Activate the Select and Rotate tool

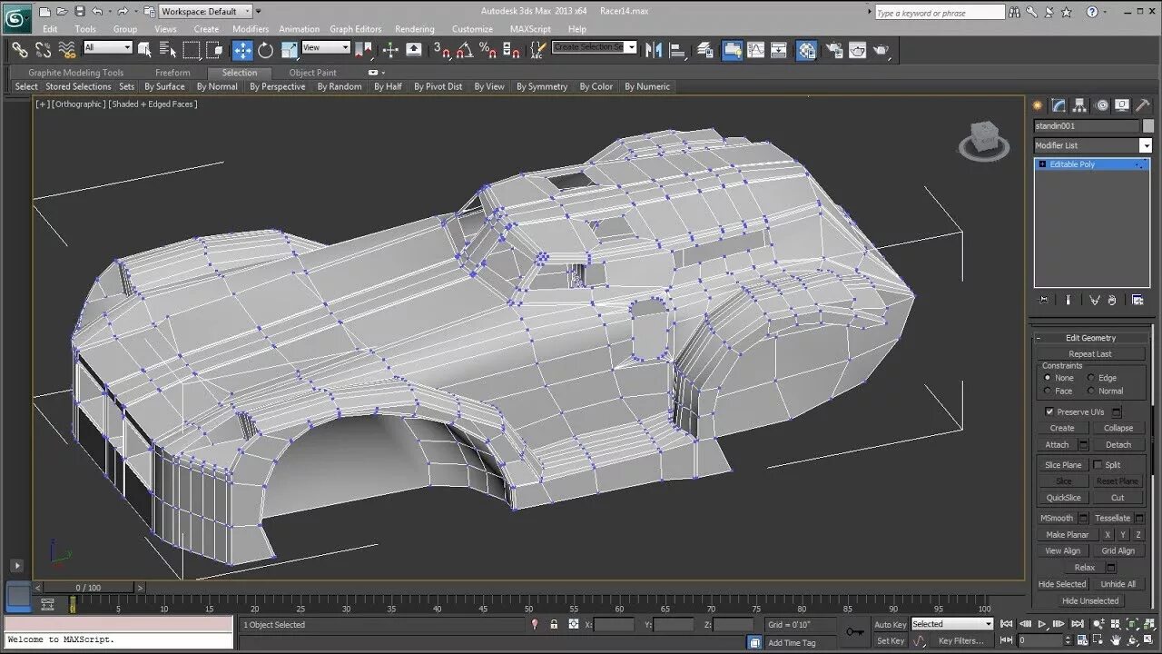pos(265,50)
